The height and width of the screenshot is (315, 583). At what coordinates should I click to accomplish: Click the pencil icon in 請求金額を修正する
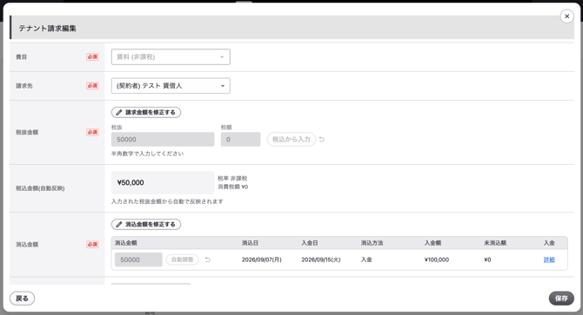pos(119,112)
